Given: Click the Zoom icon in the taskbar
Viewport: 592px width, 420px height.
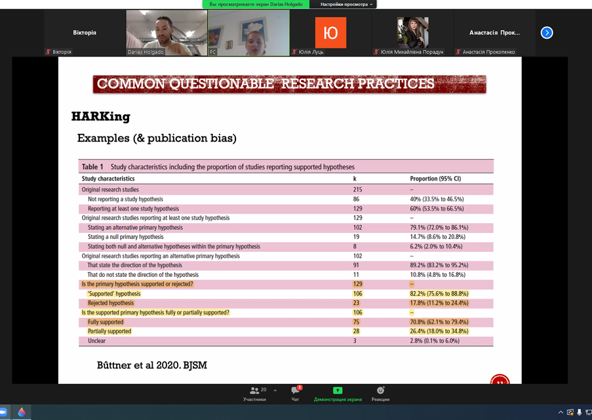Looking at the screenshot, I should 4,412.
